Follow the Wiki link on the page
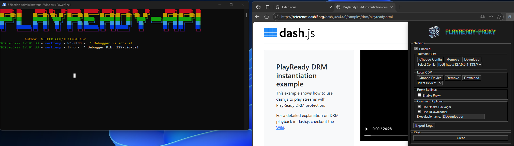 280,128
